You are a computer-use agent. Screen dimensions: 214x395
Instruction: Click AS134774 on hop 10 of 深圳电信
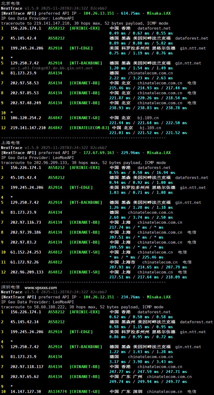tap(57, 391)
